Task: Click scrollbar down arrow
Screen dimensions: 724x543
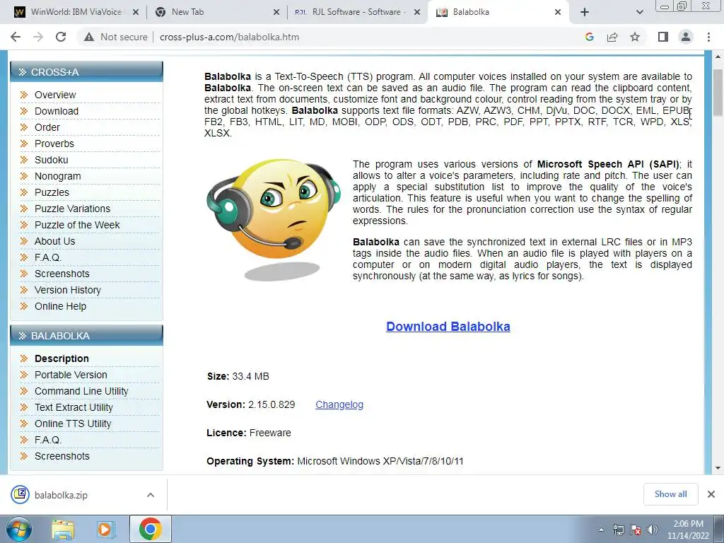Action: pos(718,468)
